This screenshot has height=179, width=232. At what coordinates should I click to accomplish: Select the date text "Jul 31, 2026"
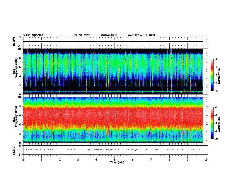click(82, 35)
